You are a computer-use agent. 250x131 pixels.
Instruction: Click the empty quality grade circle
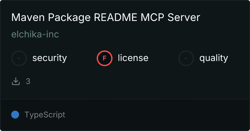186,58
